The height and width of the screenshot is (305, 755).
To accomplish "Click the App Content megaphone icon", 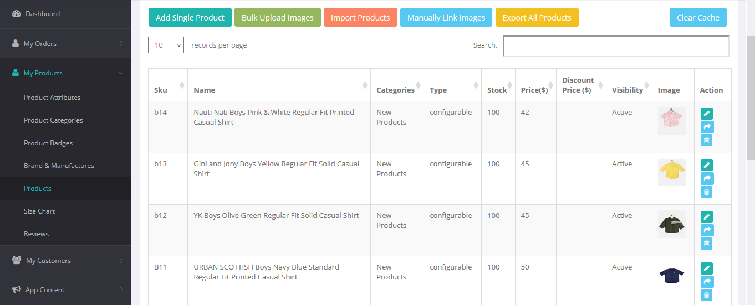I will [x=16, y=290].
